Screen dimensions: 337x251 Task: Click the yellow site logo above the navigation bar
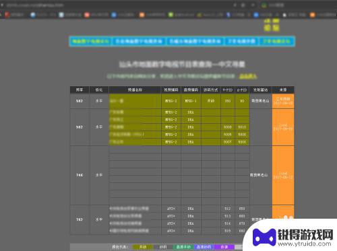tap(272, 26)
